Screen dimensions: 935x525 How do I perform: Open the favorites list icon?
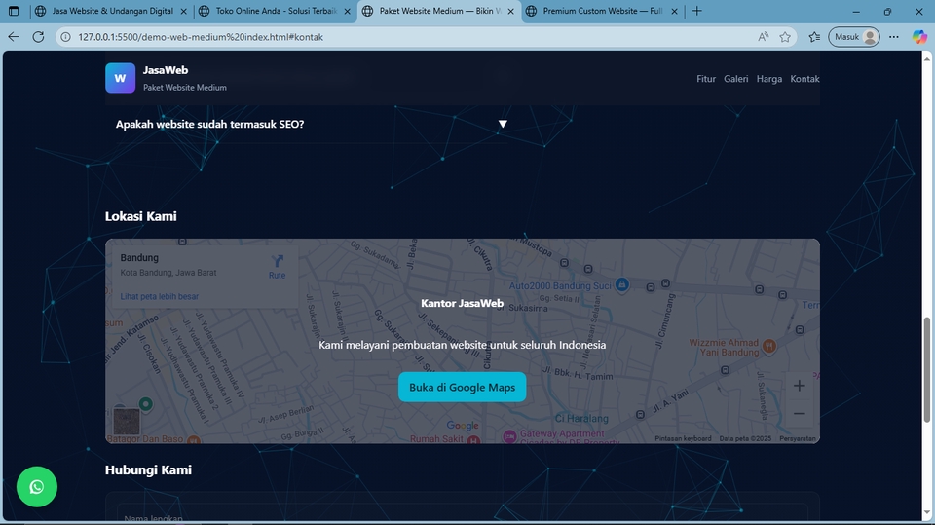click(814, 37)
